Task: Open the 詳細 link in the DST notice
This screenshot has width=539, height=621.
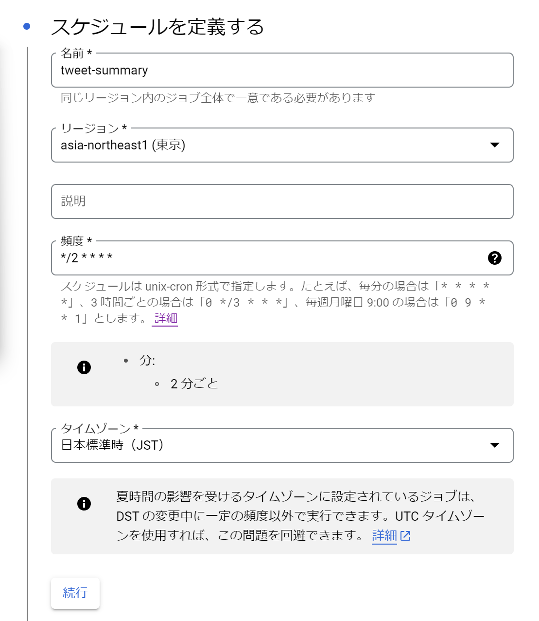Action: 384,535
